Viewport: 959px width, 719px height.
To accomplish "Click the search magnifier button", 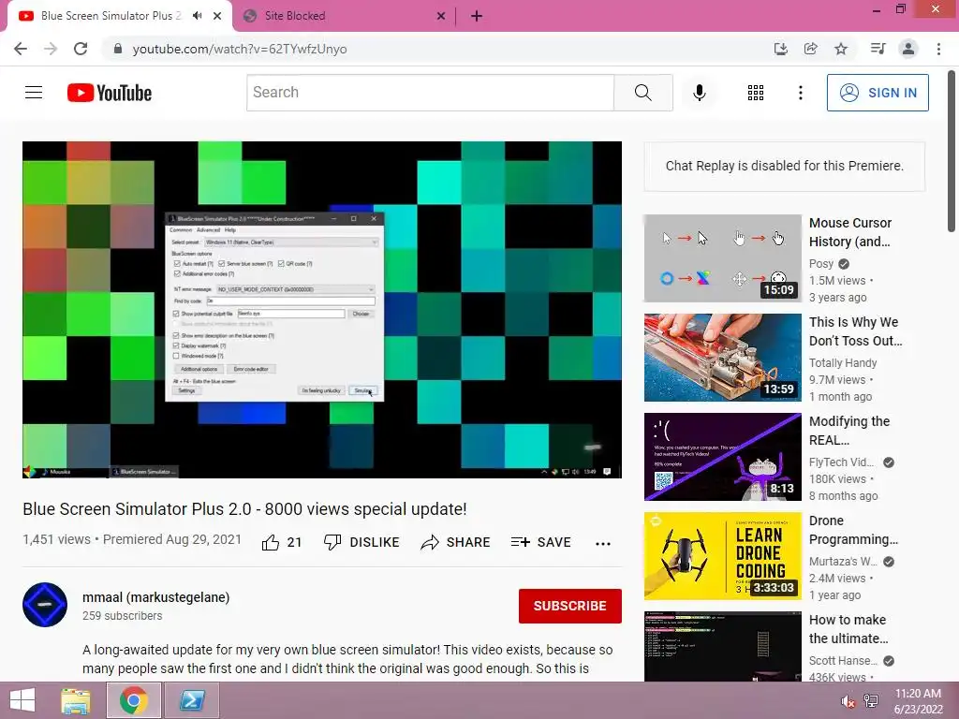I will [x=642, y=93].
